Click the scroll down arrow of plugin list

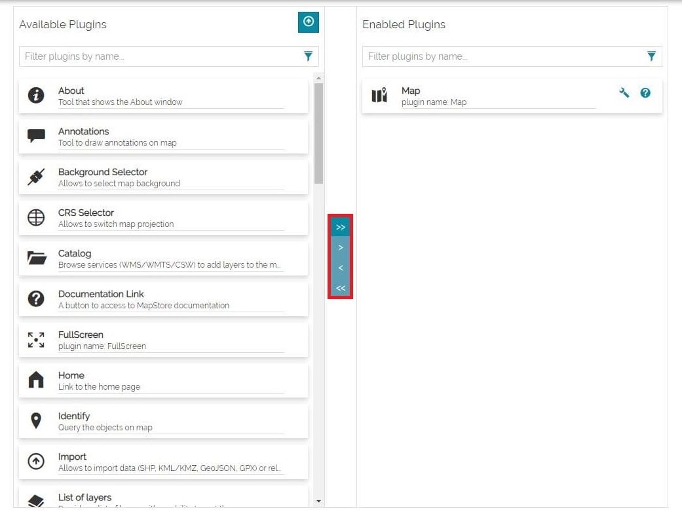coord(319,501)
